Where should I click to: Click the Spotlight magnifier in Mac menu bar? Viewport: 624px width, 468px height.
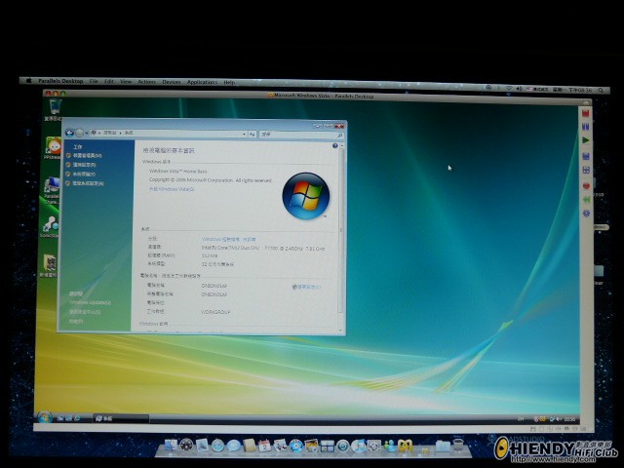click(x=601, y=91)
